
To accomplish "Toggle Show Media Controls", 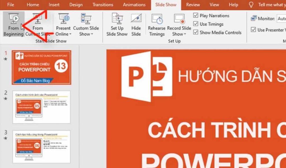I will click(196, 32).
